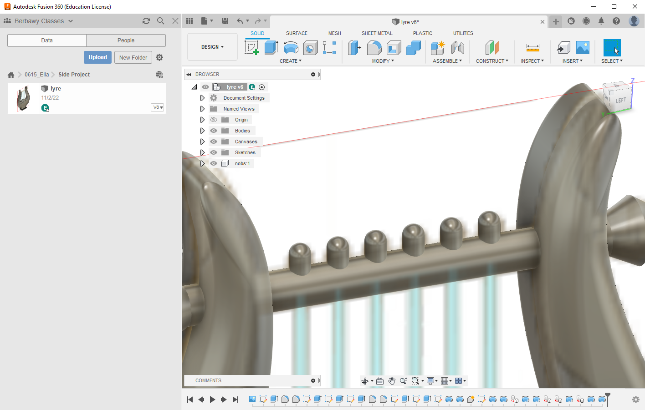The image size is (645, 410).
Task: Save the lyre v6 document
Action: [225, 21]
